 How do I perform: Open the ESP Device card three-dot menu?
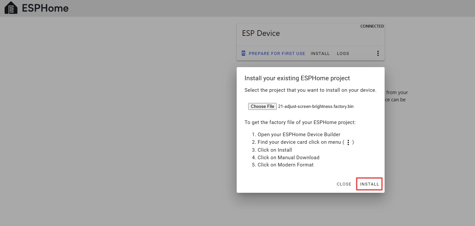(x=378, y=53)
